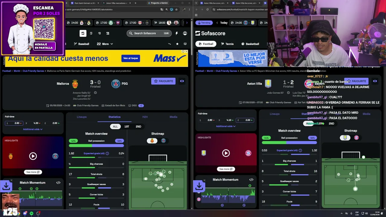Select the Baseball sport tab in the left window
Screen dimensions: 386x217
pyautogui.click(x=81, y=44)
